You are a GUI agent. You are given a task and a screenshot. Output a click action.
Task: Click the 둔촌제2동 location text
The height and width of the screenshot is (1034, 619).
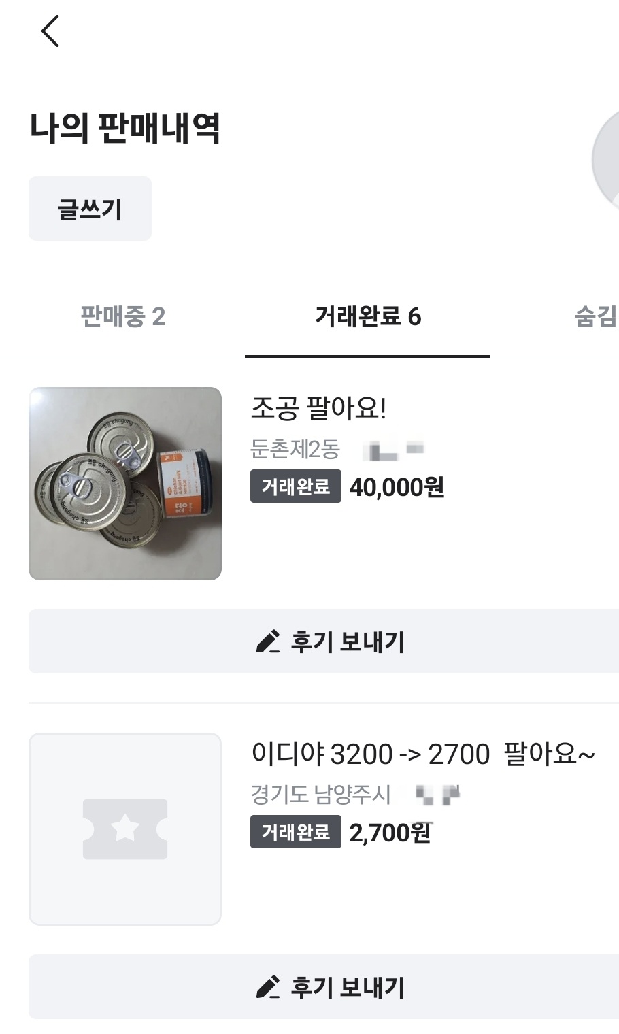[295, 449]
